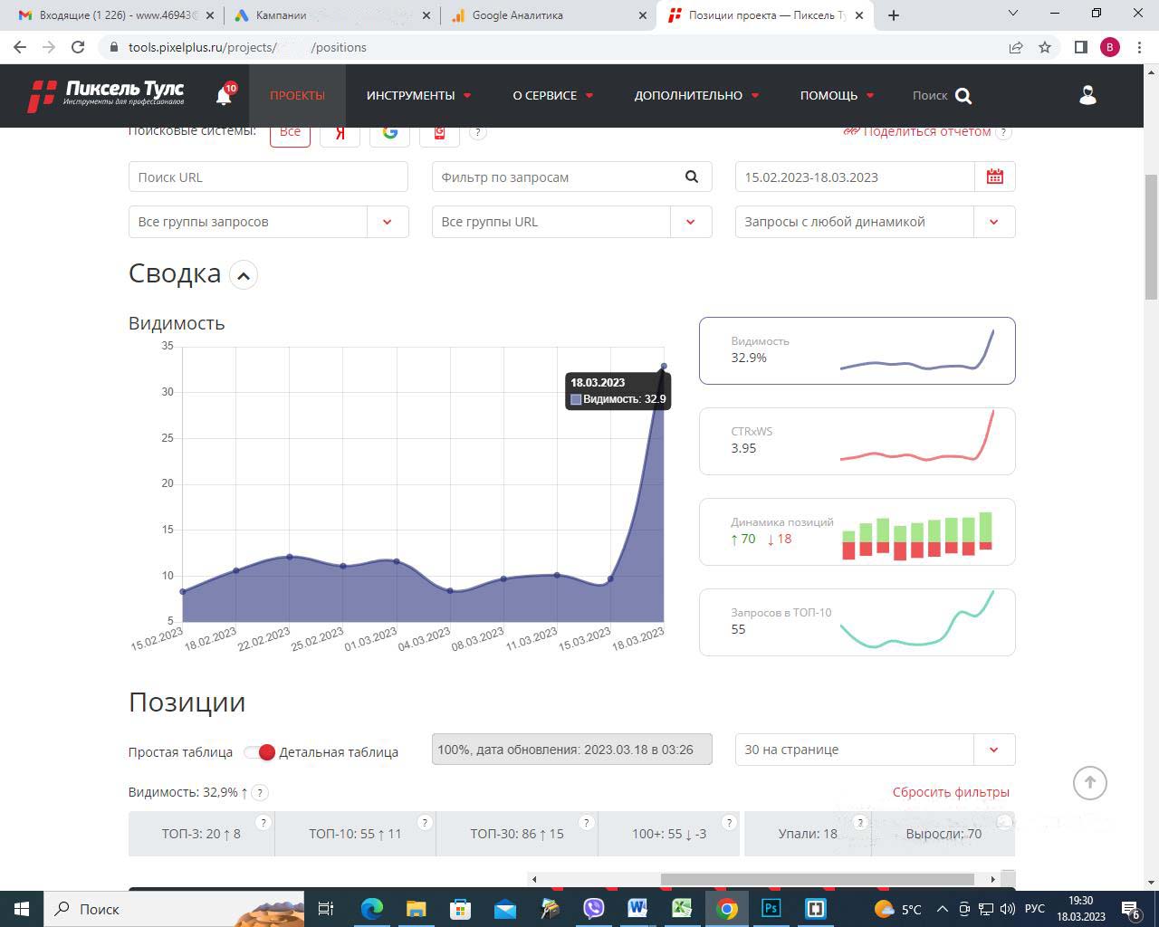Click the search magnifier in header
The image size is (1159, 927).
[963, 96]
